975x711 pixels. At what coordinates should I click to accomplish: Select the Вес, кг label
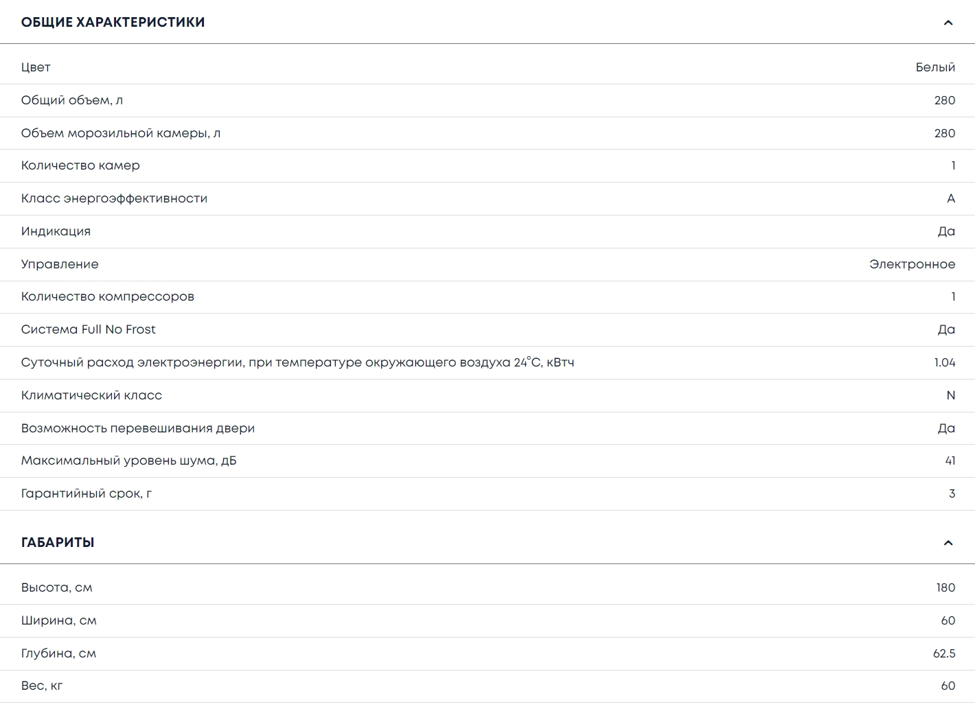pyautogui.click(x=42, y=686)
